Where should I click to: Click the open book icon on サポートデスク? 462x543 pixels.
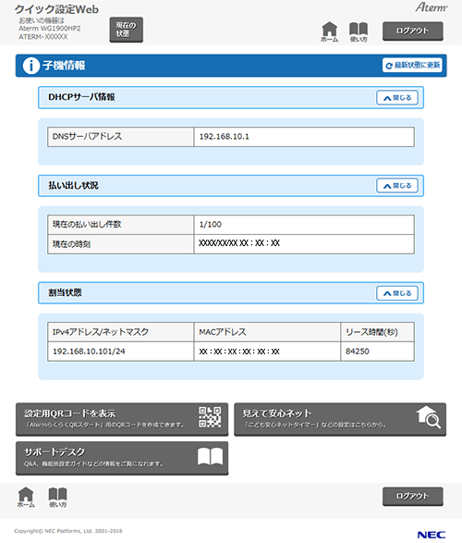(x=210, y=456)
